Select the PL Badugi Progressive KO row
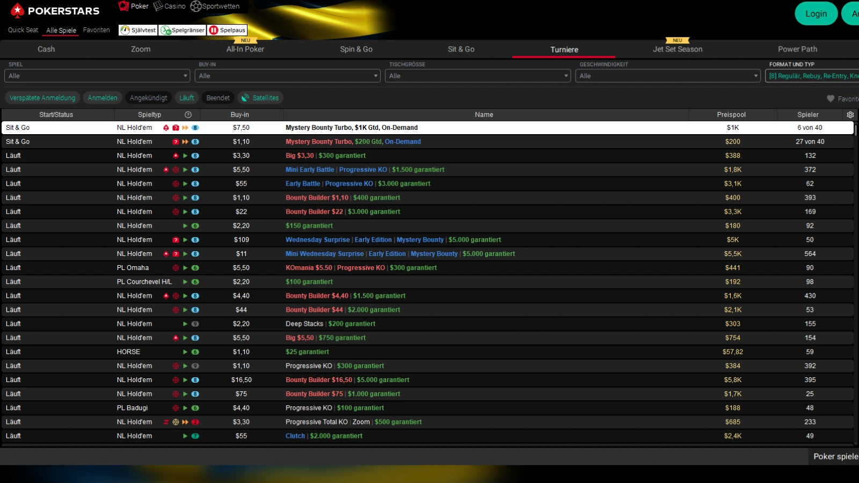This screenshot has width=859, height=483. 427,408
